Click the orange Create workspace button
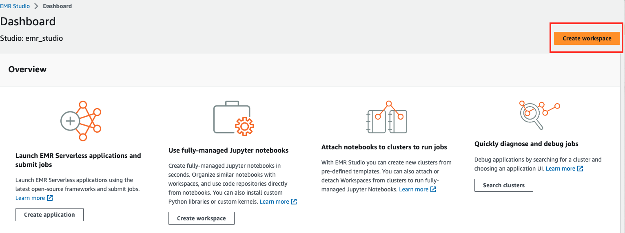This screenshot has height=233, width=625. point(587,38)
